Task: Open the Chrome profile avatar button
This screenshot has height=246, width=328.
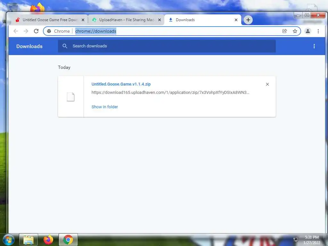Action: click(308, 31)
